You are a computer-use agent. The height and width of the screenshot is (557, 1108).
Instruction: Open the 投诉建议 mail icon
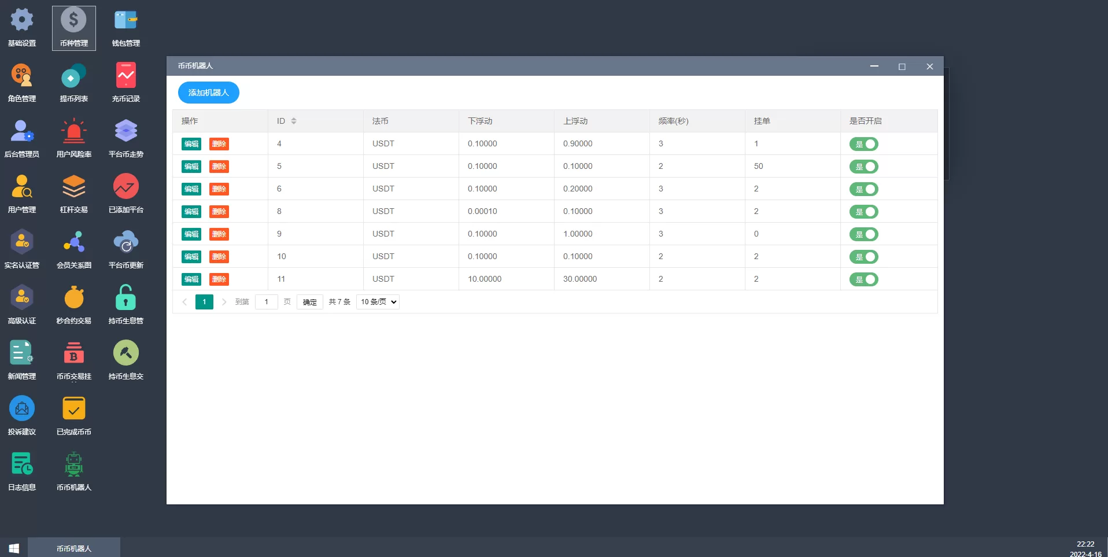pyautogui.click(x=22, y=410)
